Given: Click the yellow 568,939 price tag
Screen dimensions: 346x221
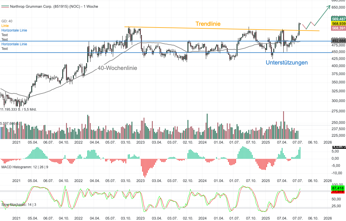Looking at the screenshot, I should 339,24.
